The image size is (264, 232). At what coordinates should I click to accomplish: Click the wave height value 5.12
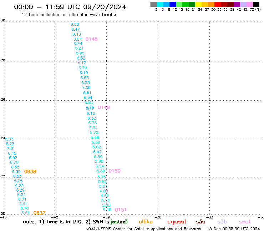pos(105,201)
